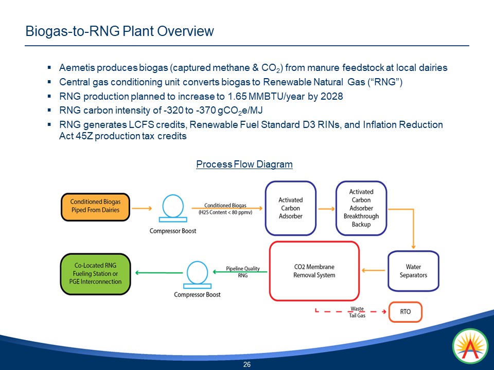This screenshot has height=370, width=494.
Task: Click the Water Separators shape
Action: pyautogui.click(x=413, y=271)
